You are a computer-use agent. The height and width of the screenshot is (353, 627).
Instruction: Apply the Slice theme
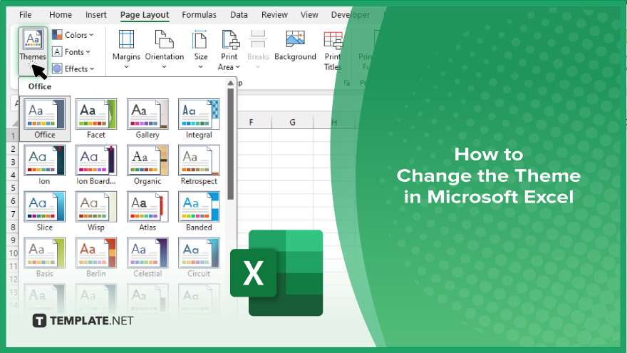44,211
